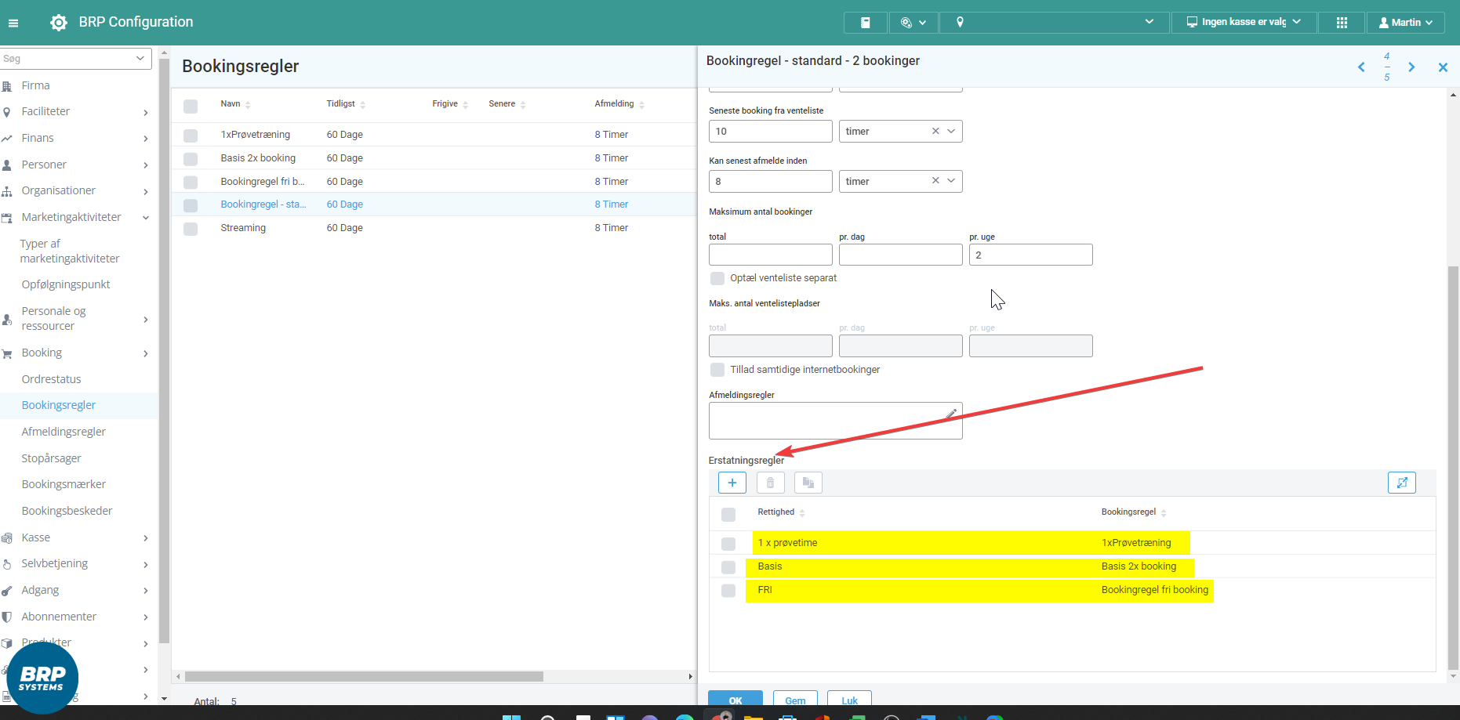Open Ordrestatus in the sidebar
Screen dimensions: 1460x720
pos(51,379)
